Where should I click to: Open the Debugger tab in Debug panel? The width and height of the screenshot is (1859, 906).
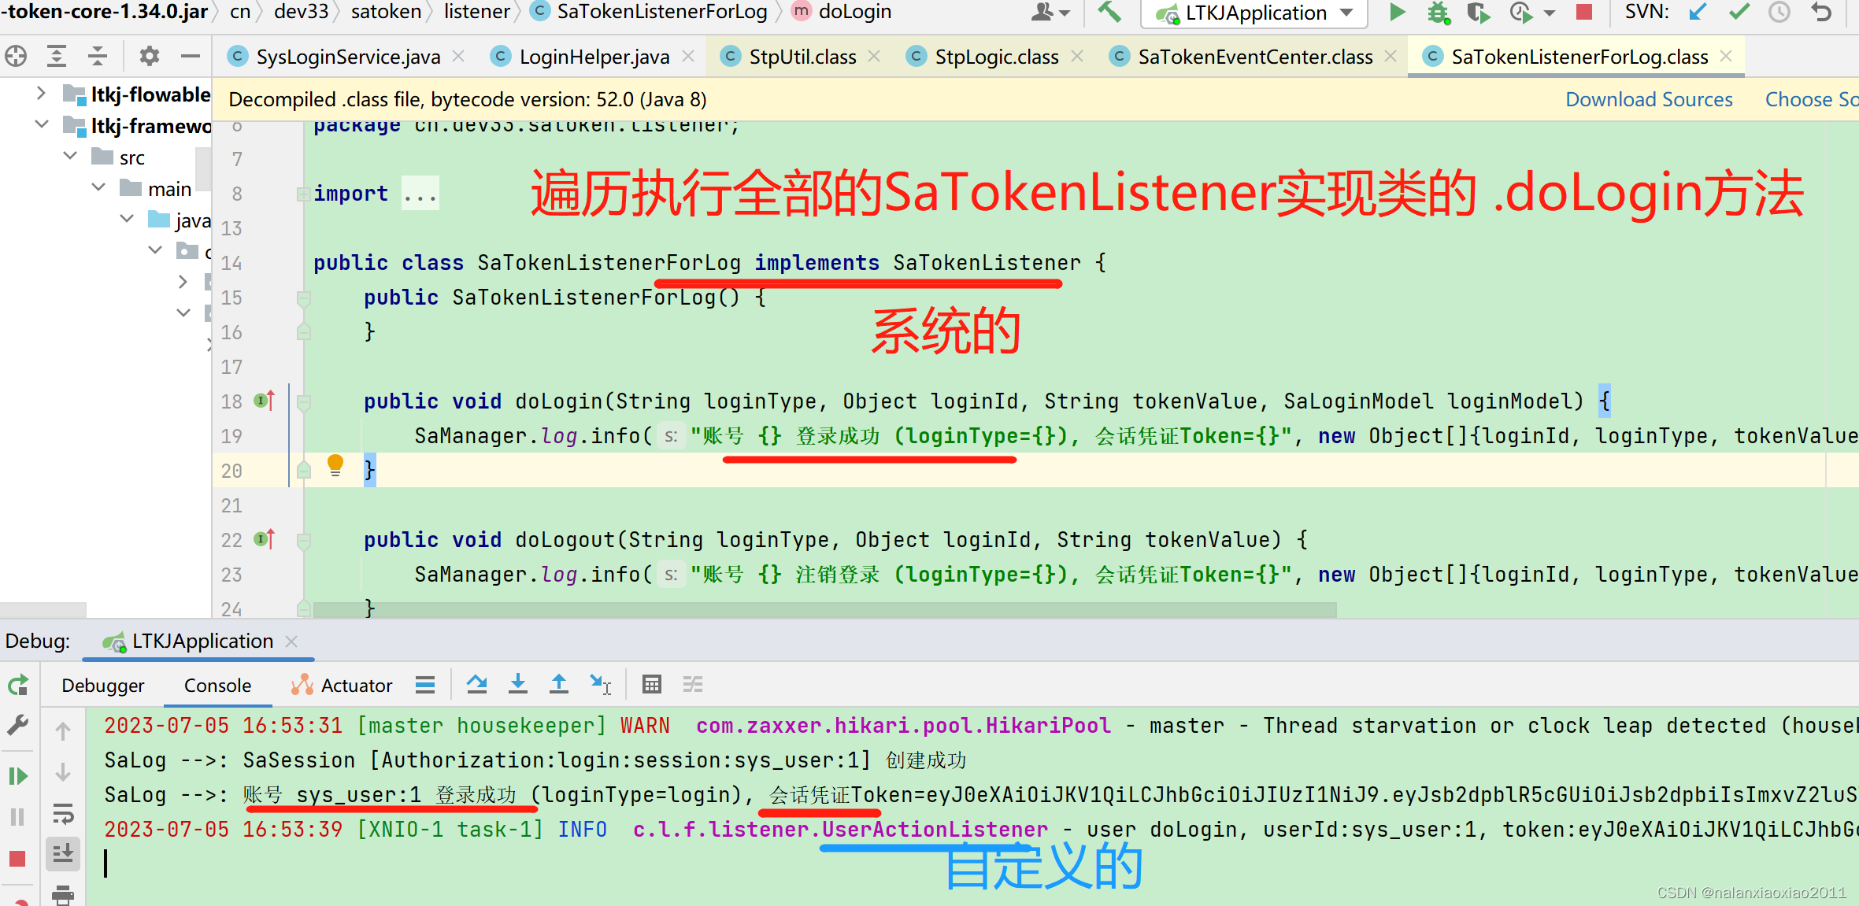click(102, 686)
